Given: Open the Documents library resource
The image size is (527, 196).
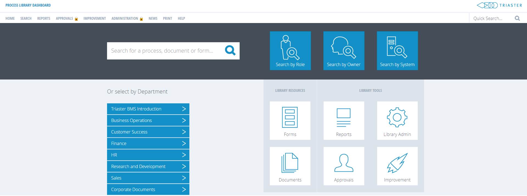Looking at the screenshot, I should point(290,166).
